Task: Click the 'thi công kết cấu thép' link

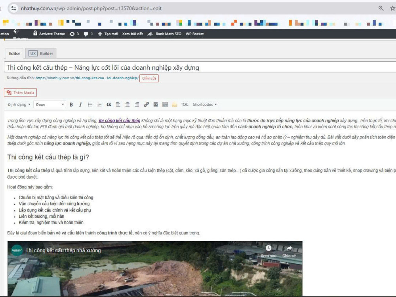Action: pyautogui.click(x=119, y=121)
